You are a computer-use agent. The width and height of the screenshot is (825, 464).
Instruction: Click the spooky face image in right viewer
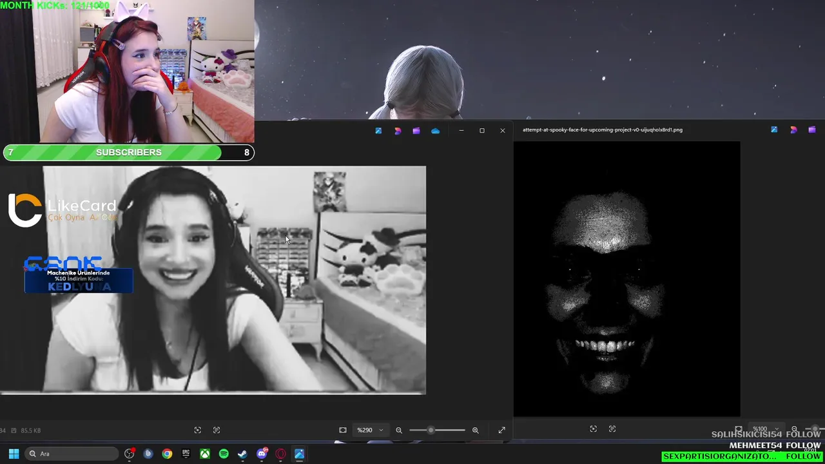tap(626, 279)
